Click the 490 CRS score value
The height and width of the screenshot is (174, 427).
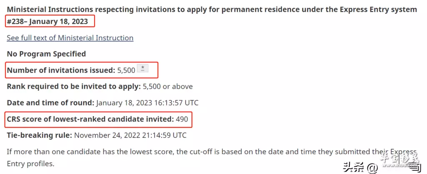182,119
